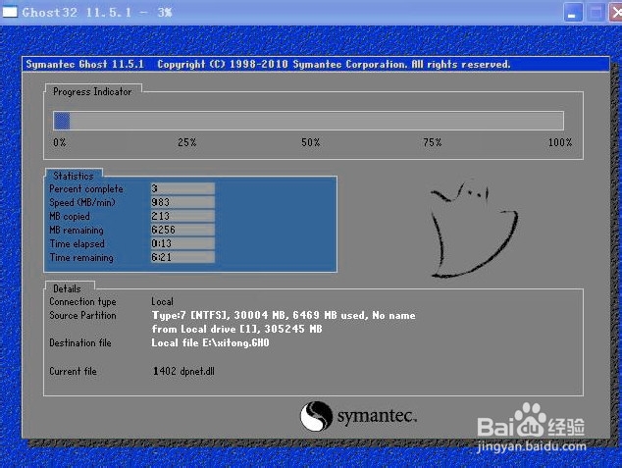Click the destination file E:\xitong.GHO text
Image resolution: width=622 pixels, height=468 pixels.
210,342
